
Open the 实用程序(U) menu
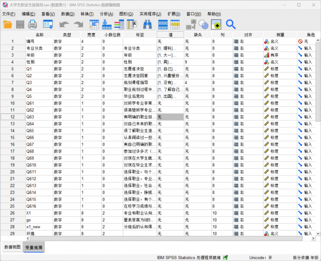(x=151, y=14)
